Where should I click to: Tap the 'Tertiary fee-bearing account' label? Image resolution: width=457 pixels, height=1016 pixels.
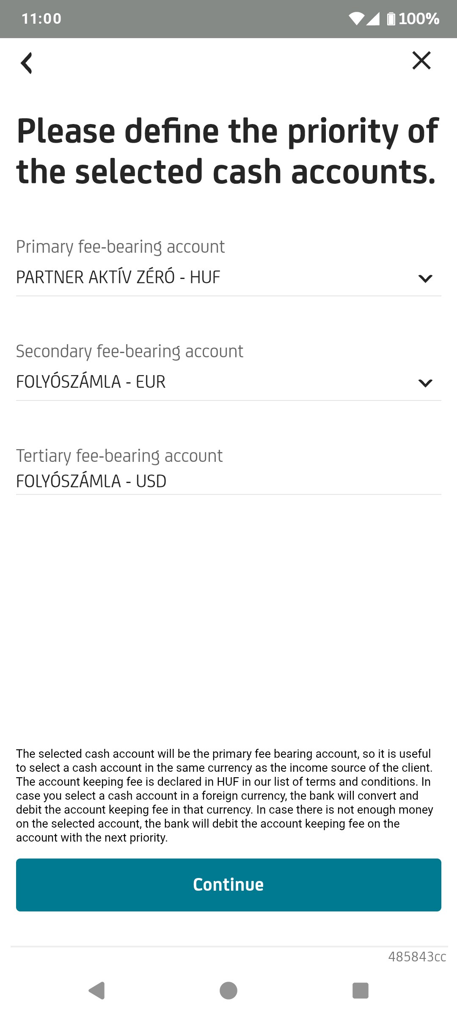[119, 456]
